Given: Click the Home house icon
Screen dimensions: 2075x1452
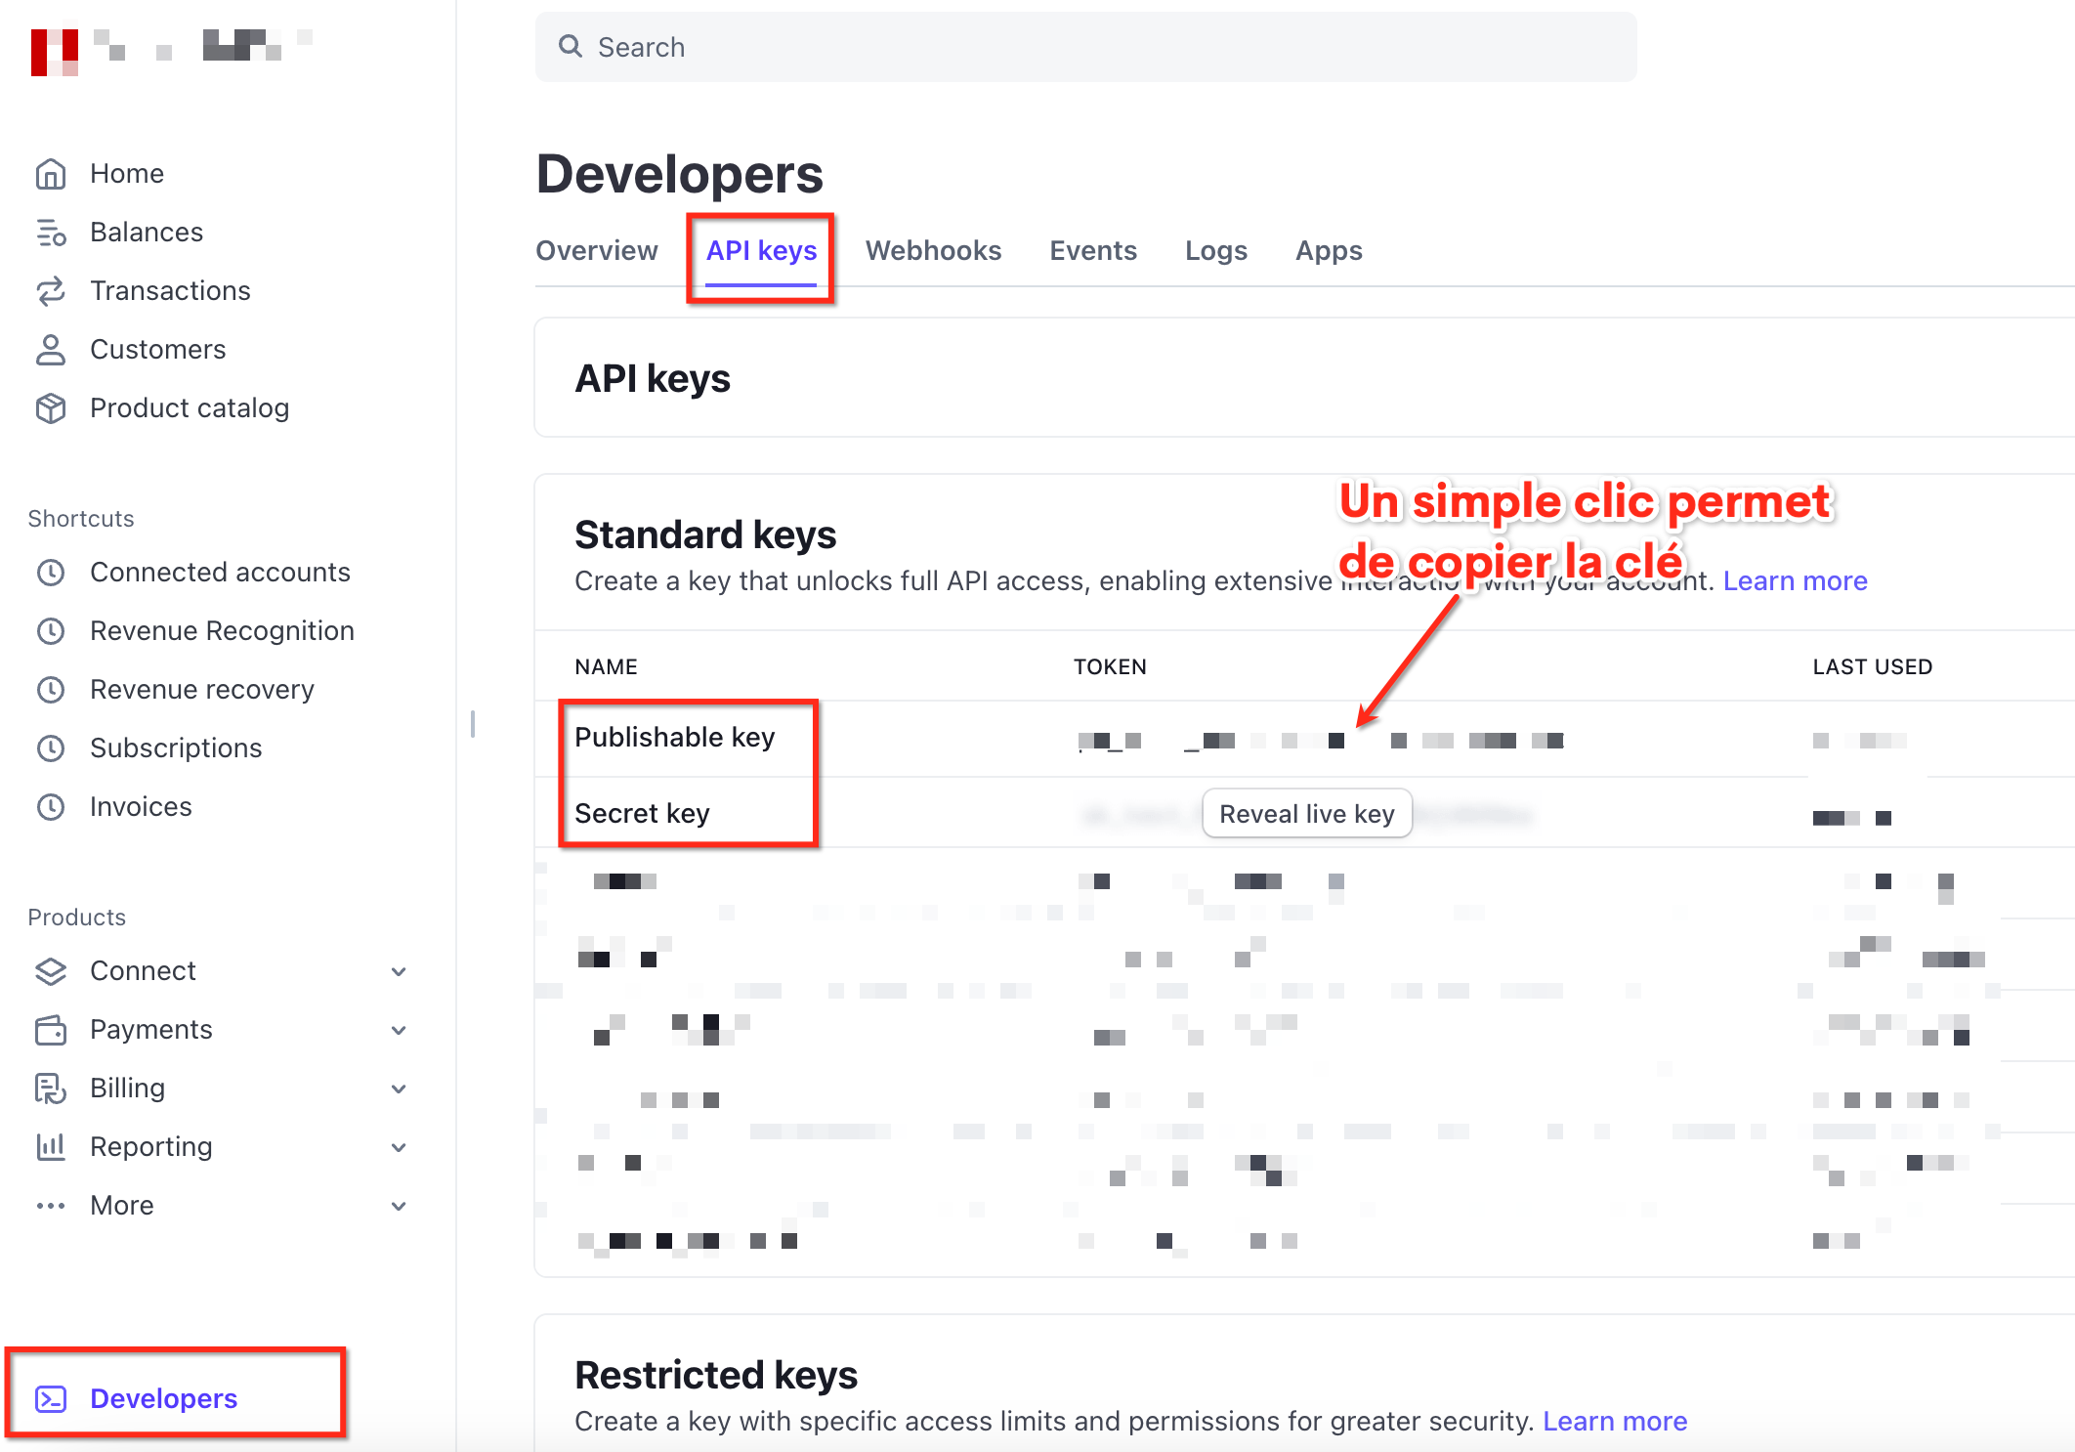Looking at the screenshot, I should pos(51,174).
